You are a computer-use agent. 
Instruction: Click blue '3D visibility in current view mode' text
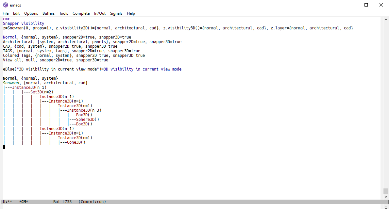point(143,69)
